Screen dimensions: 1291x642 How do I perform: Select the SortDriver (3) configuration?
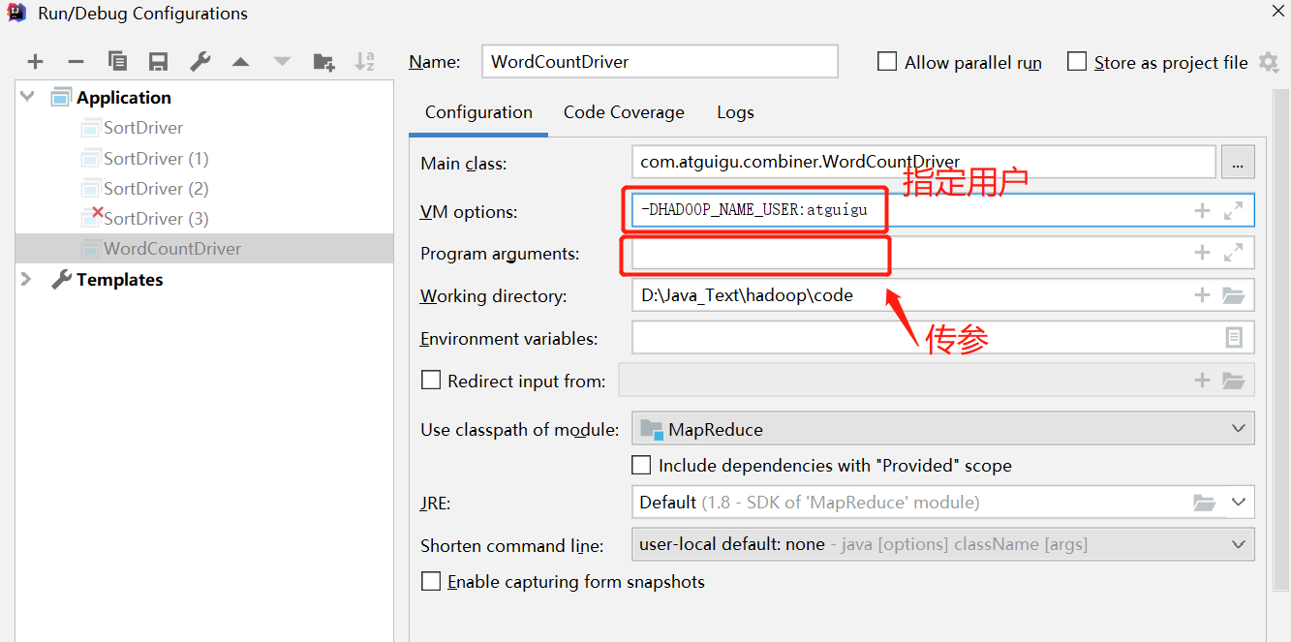coord(156,218)
